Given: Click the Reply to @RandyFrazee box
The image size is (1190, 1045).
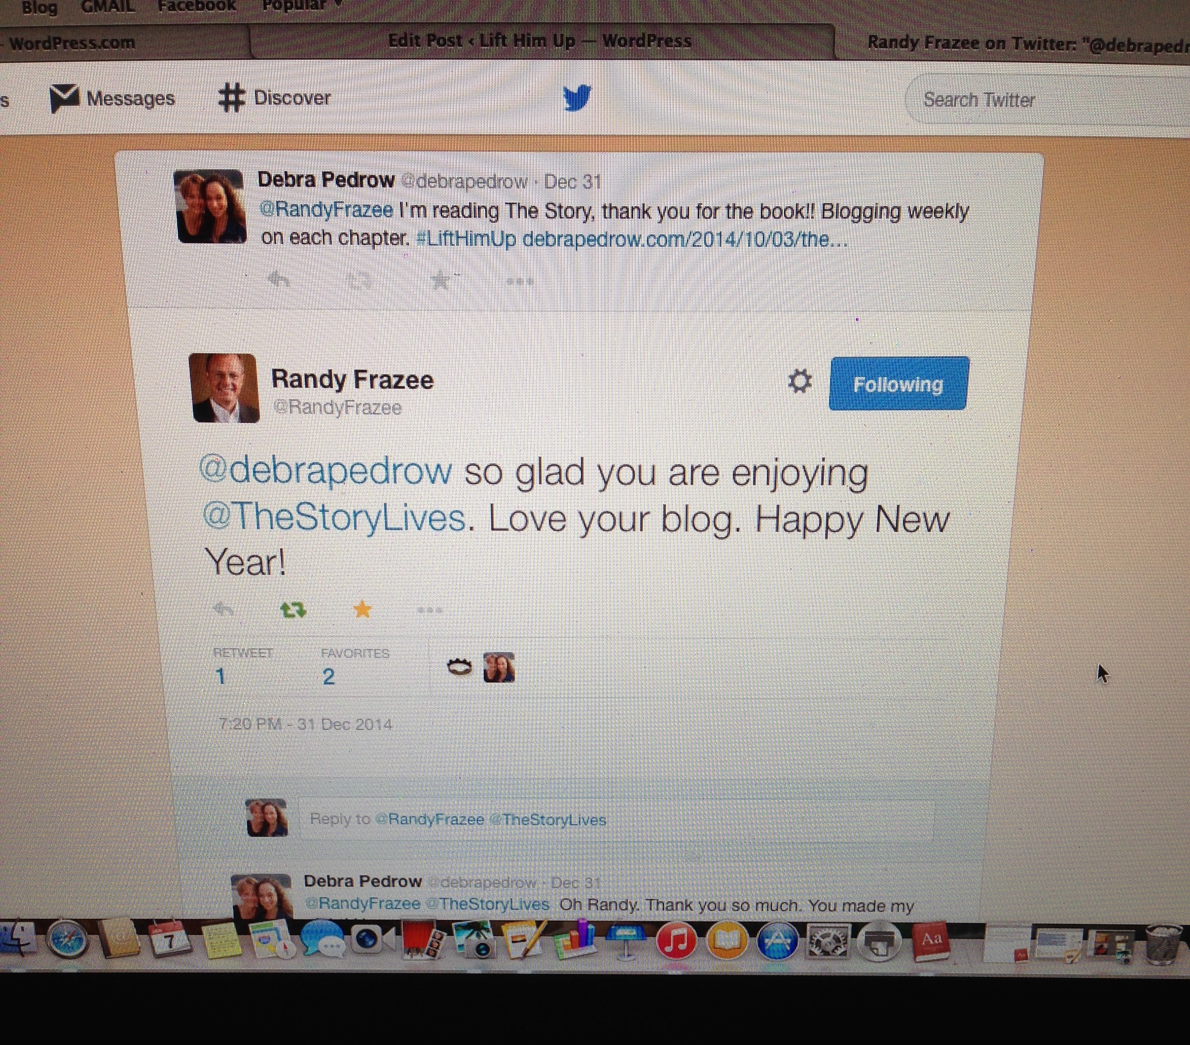Looking at the screenshot, I should [x=616, y=818].
